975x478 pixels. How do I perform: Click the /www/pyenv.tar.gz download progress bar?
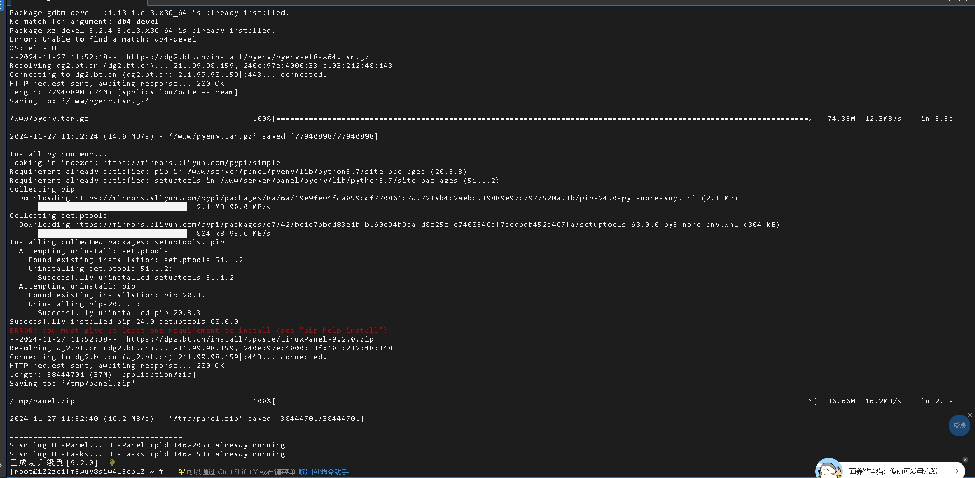[545, 118]
